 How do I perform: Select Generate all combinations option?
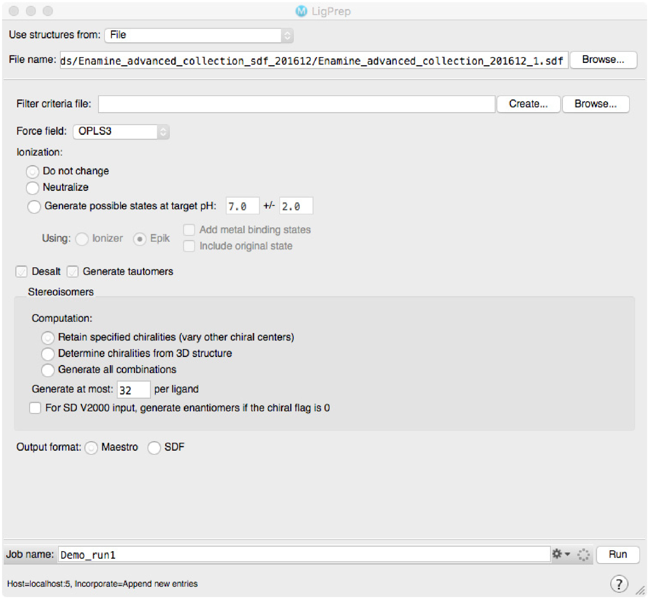(x=48, y=370)
